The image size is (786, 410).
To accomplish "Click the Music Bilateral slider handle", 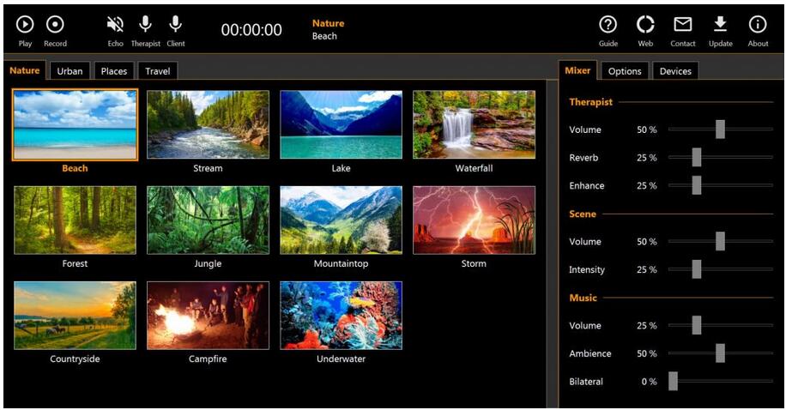I will pyautogui.click(x=674, y=382).
